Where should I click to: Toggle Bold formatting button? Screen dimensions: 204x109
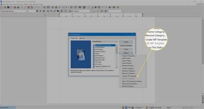(x=37, y=11)
